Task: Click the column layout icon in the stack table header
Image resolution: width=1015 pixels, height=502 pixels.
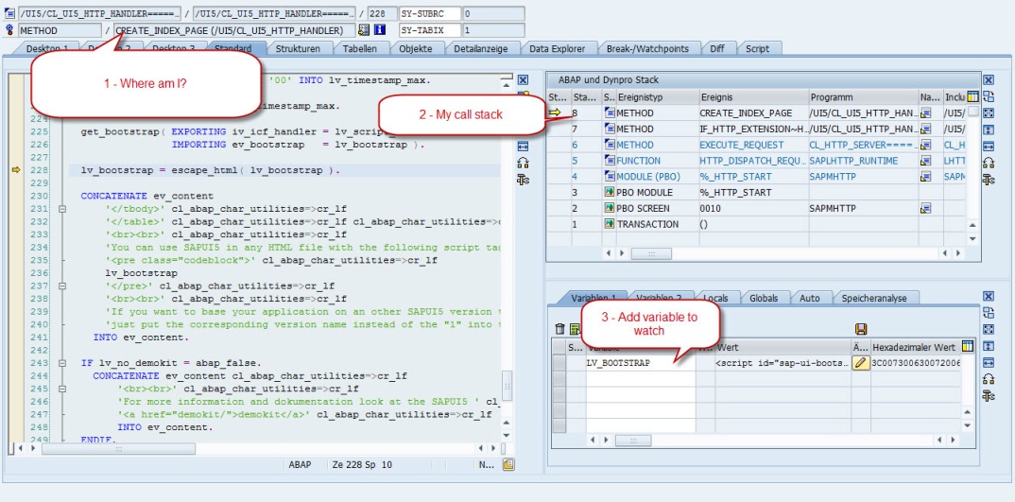Action: (x=972, y=96)
